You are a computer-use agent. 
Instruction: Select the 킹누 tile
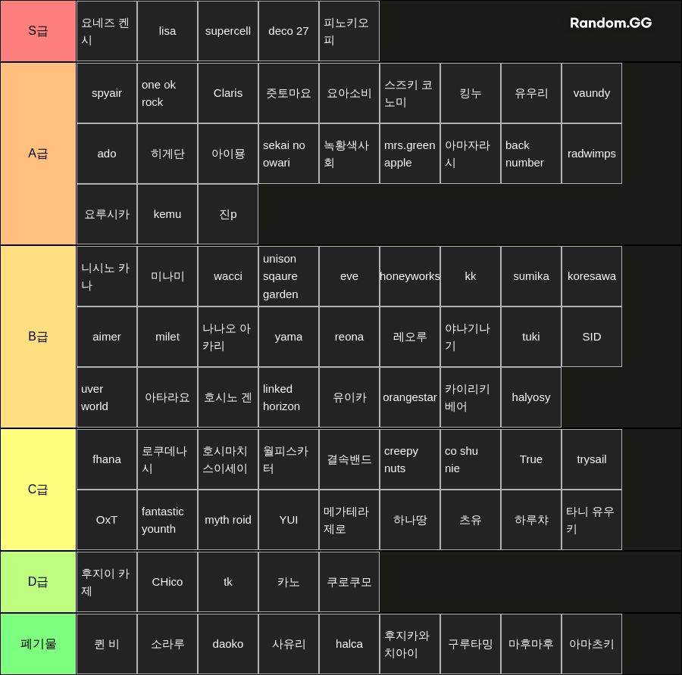coord(470,93)
